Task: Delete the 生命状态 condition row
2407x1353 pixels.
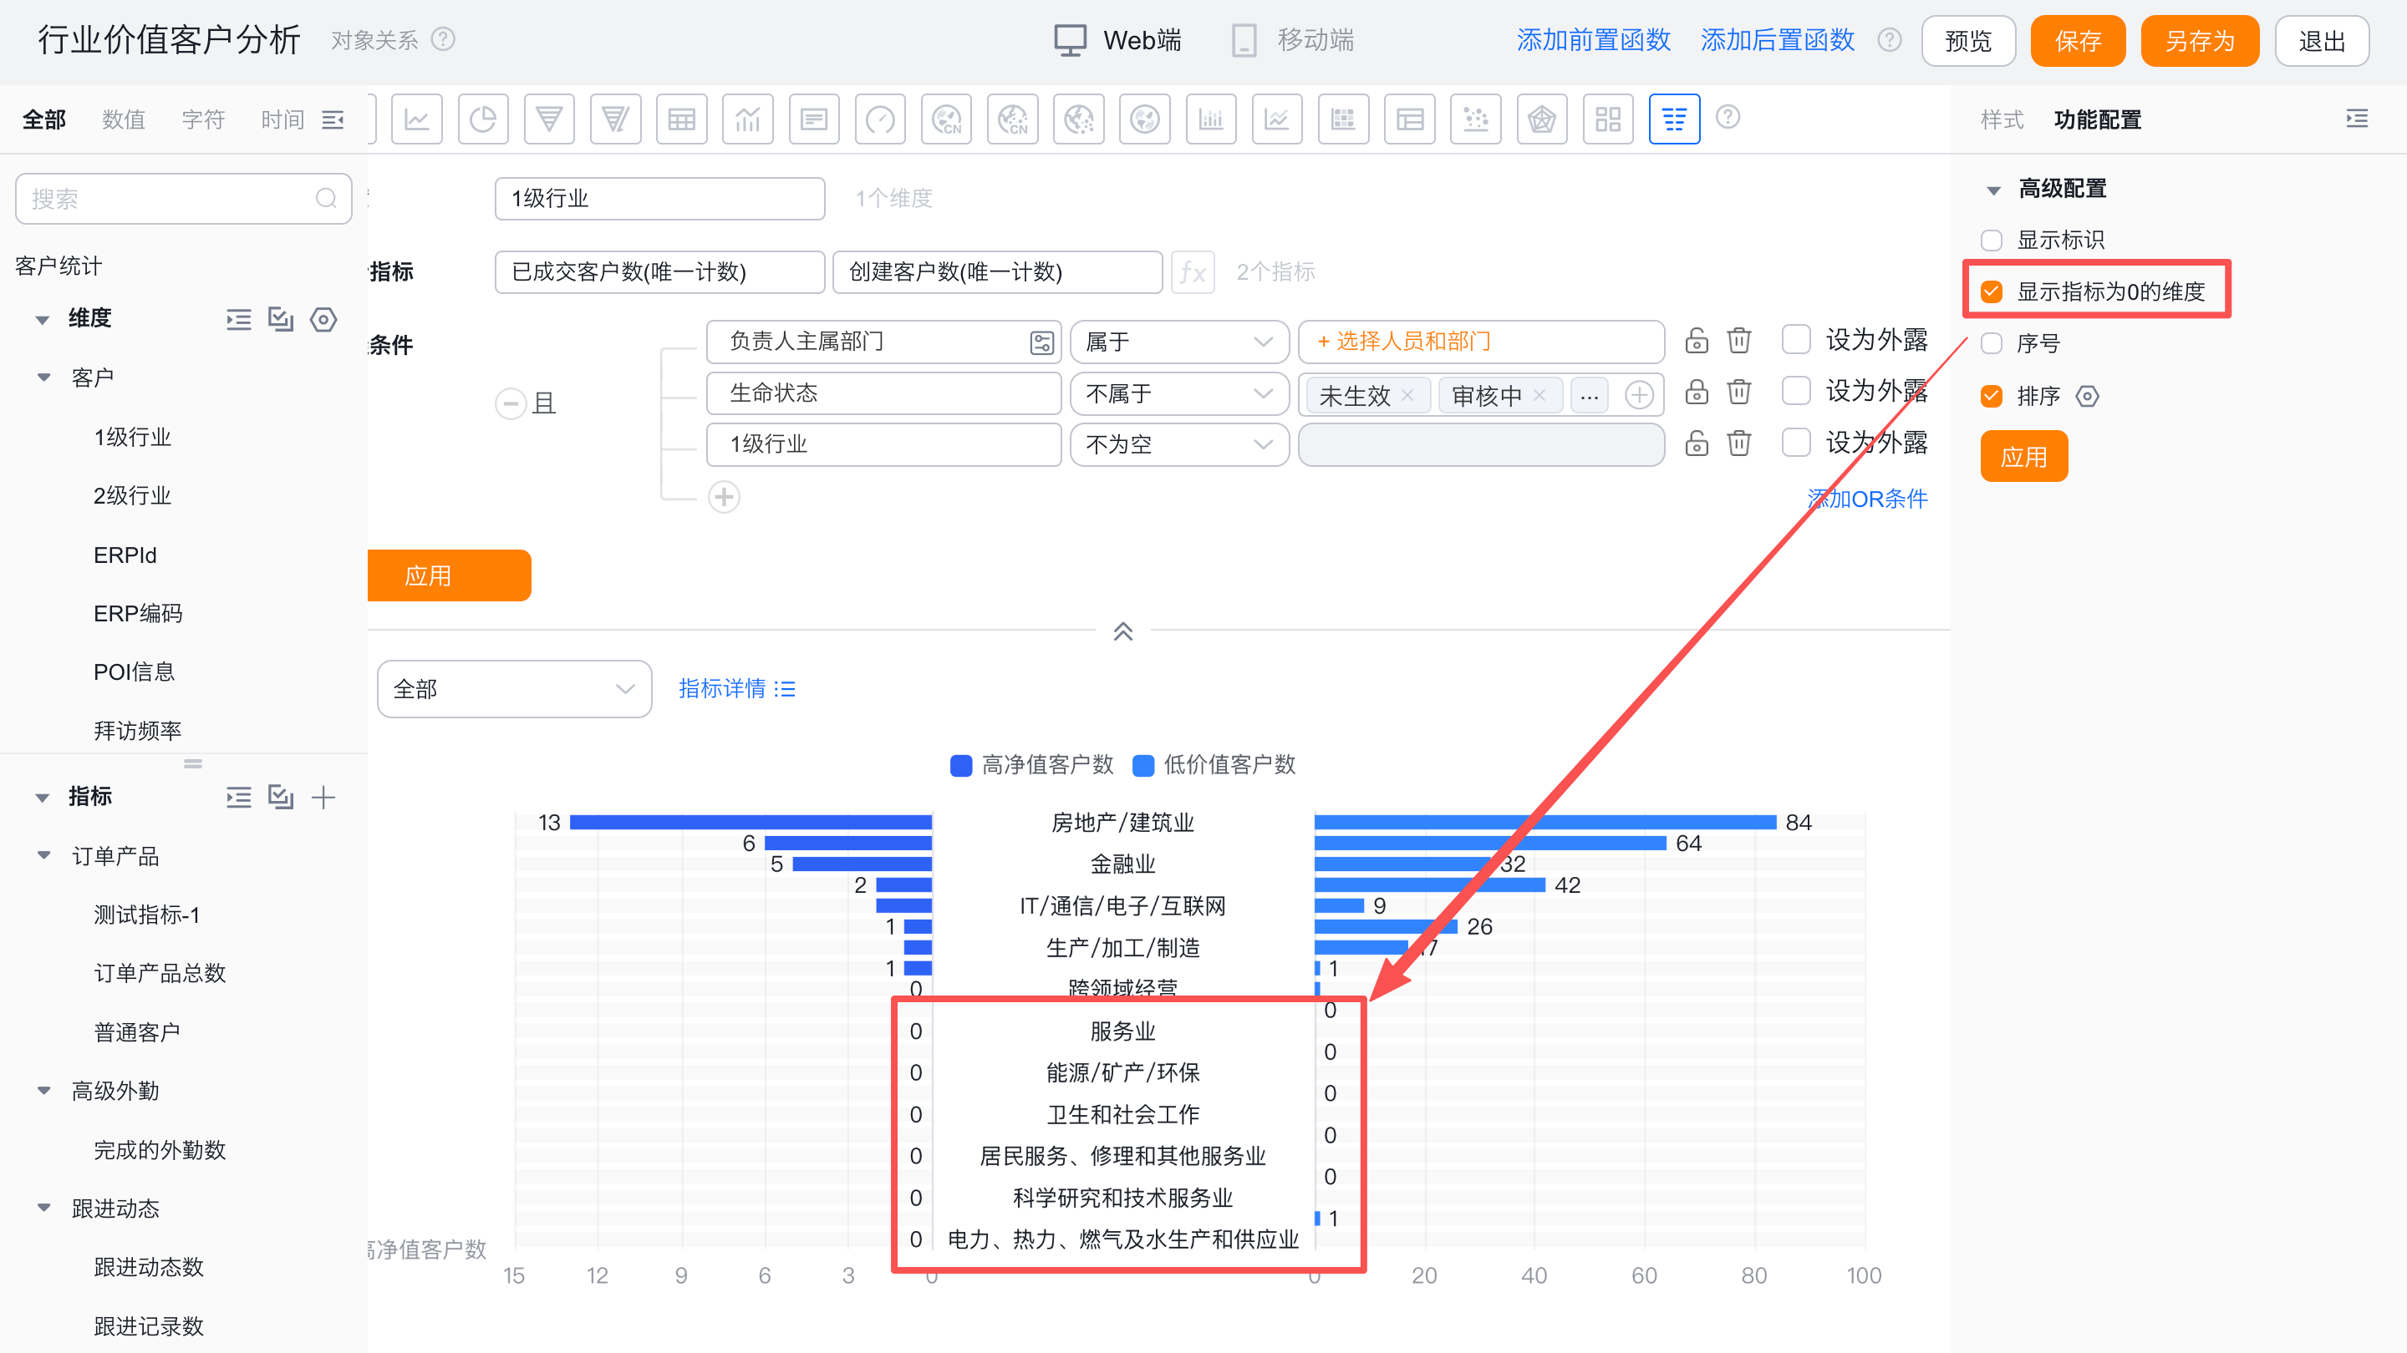Action: click(x=1739, y=393)
